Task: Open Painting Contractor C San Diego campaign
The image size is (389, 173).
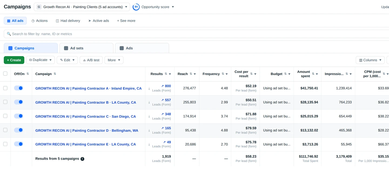Action: pyautogui.click(x=86, y=117)
